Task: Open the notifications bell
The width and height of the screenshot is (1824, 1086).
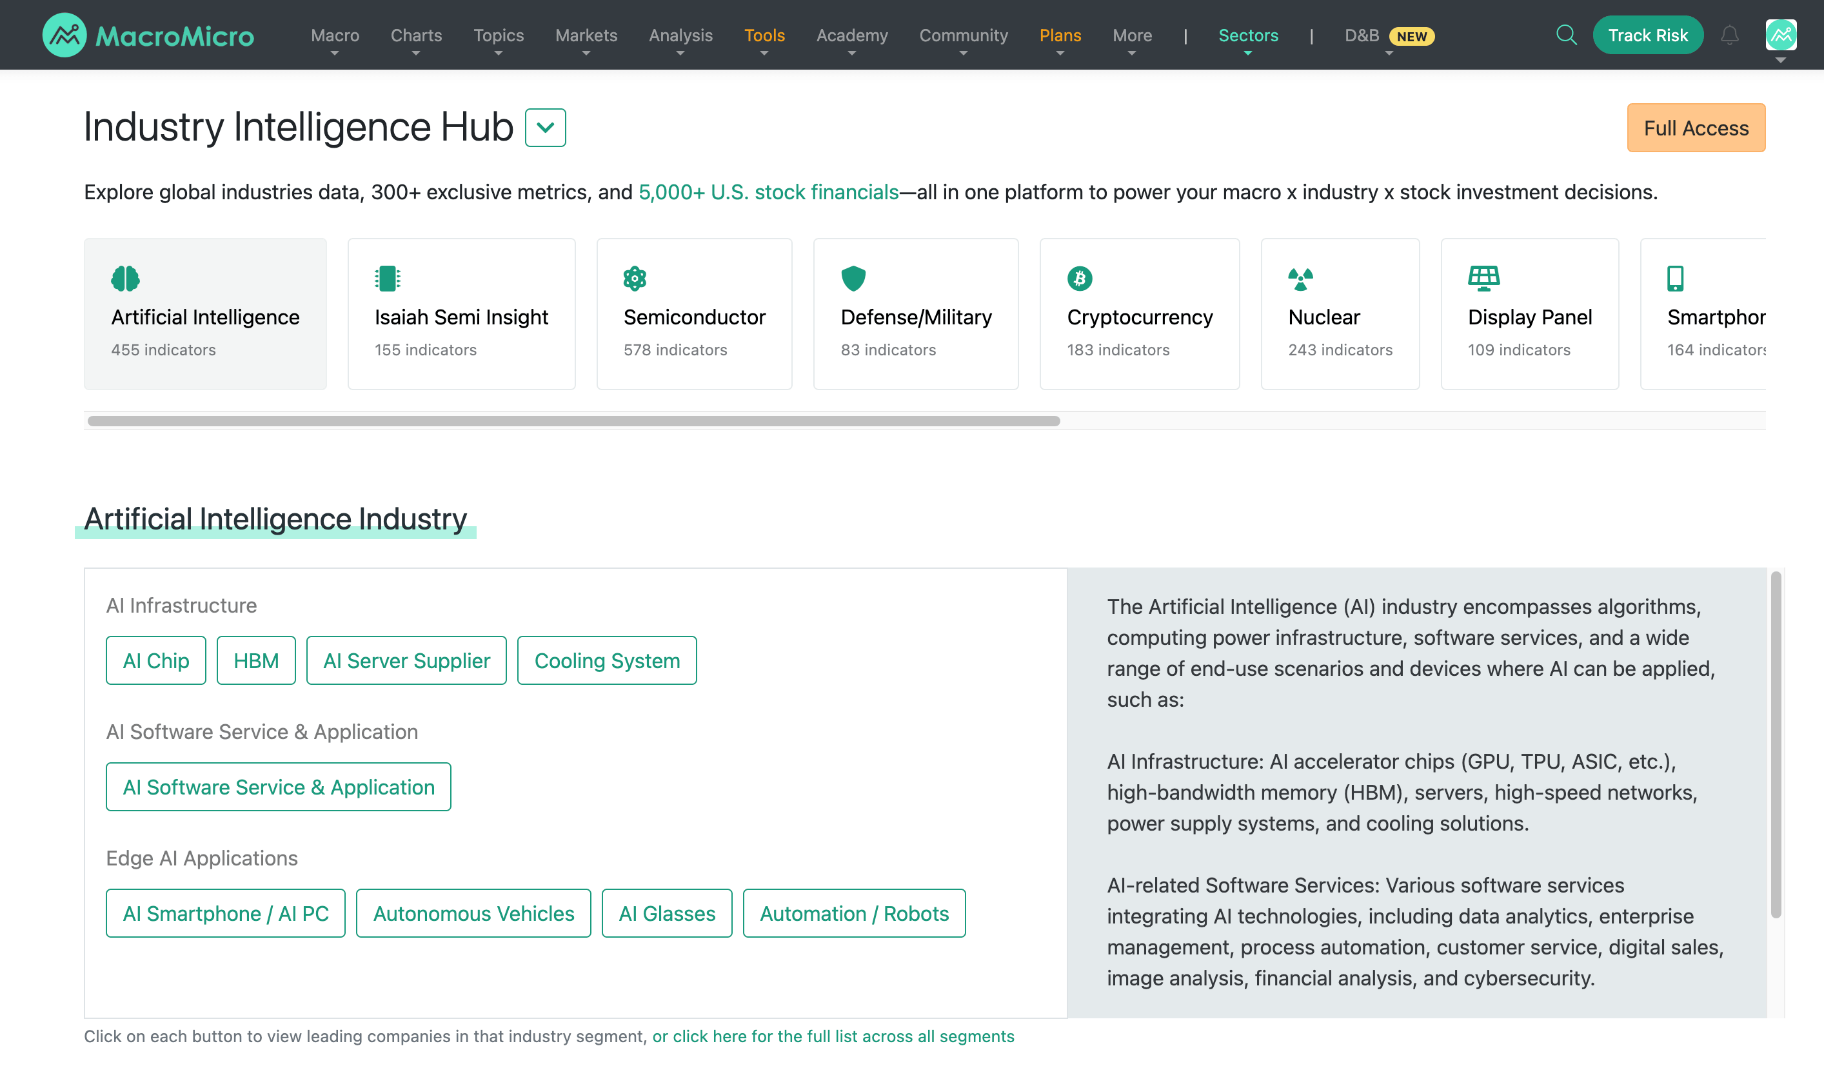Action: [x=1730, y=35]
